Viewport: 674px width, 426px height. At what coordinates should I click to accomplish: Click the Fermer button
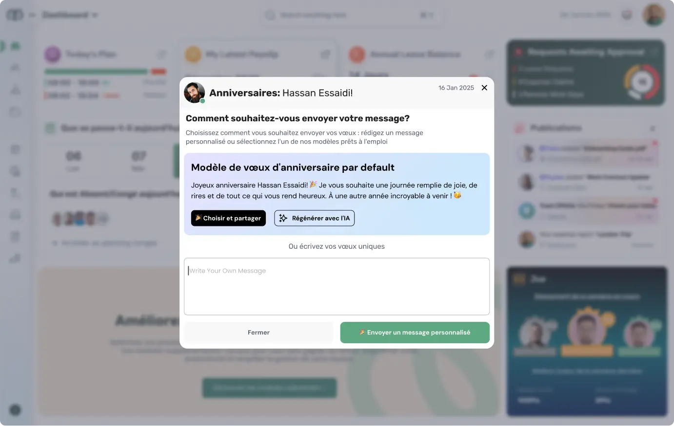(258, 333)
